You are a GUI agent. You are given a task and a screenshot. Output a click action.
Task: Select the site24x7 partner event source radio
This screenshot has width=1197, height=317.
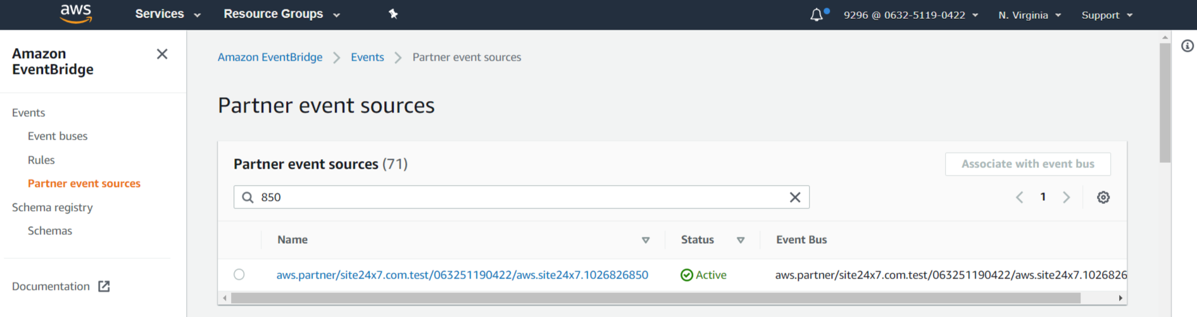coord(239,275)
